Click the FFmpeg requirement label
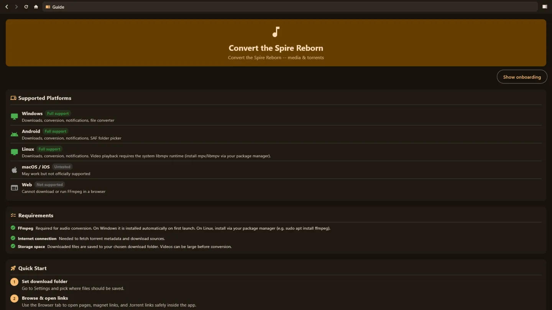 point(25,228)
